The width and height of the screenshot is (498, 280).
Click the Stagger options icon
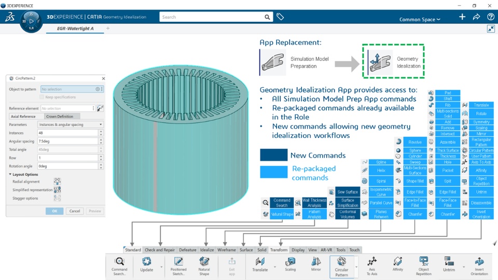point(57,198)
